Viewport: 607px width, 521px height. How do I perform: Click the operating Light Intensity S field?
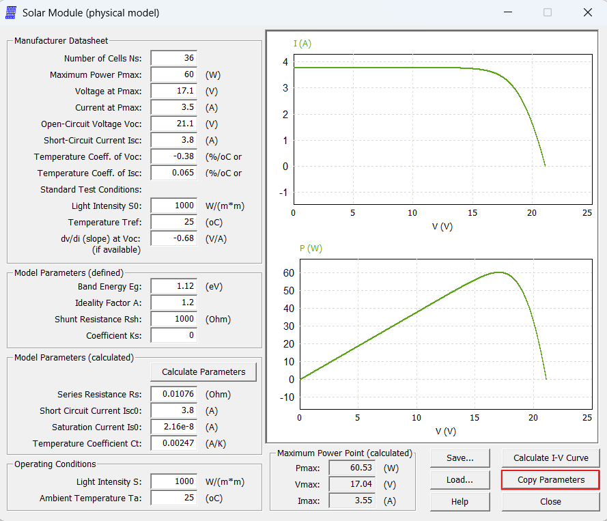pos(174,481)
